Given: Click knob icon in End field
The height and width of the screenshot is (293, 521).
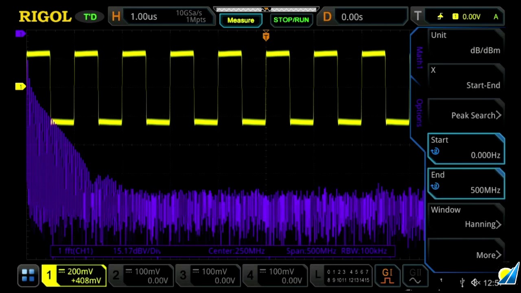Looking at the screenshot, I should pos(435,186).
